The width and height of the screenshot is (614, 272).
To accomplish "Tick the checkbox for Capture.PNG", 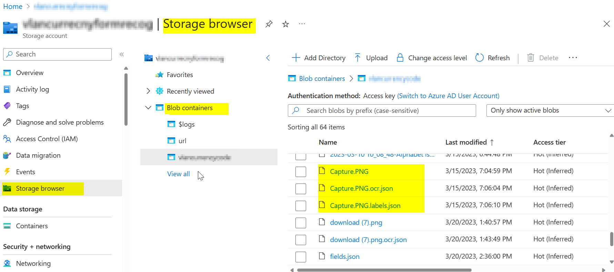I will (x=301, y=171).
